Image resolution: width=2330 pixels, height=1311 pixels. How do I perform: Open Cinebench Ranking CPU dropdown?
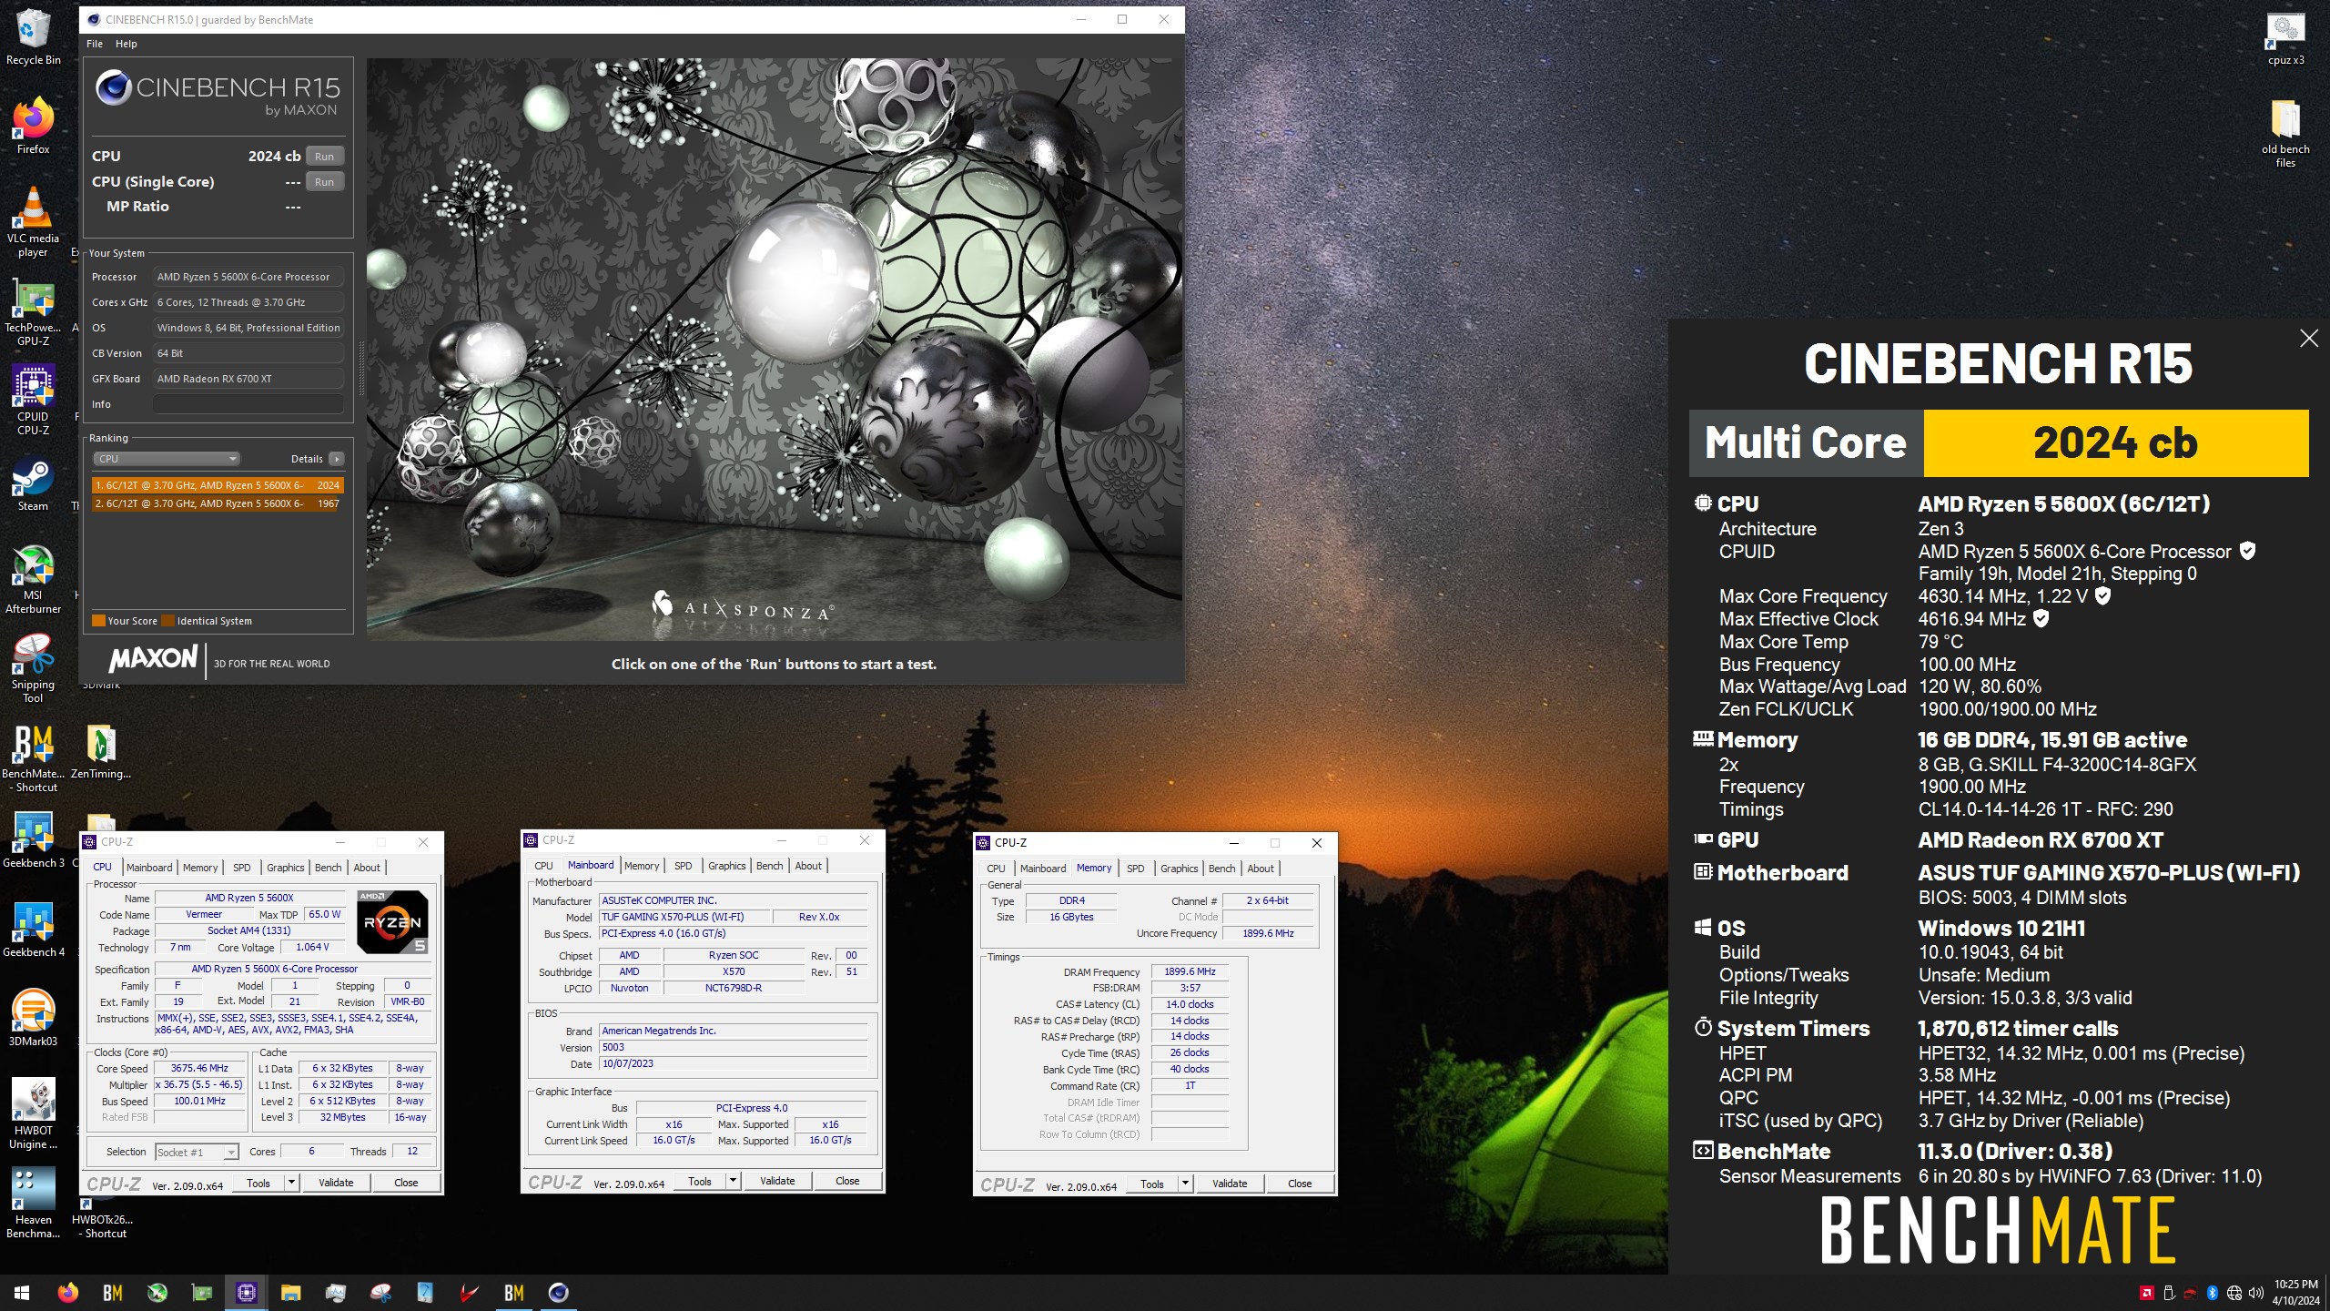(x=166, y=459)
